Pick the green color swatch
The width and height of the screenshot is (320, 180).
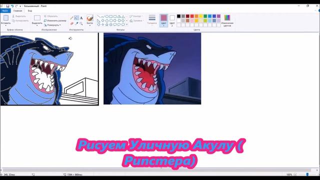click(205, 16)
